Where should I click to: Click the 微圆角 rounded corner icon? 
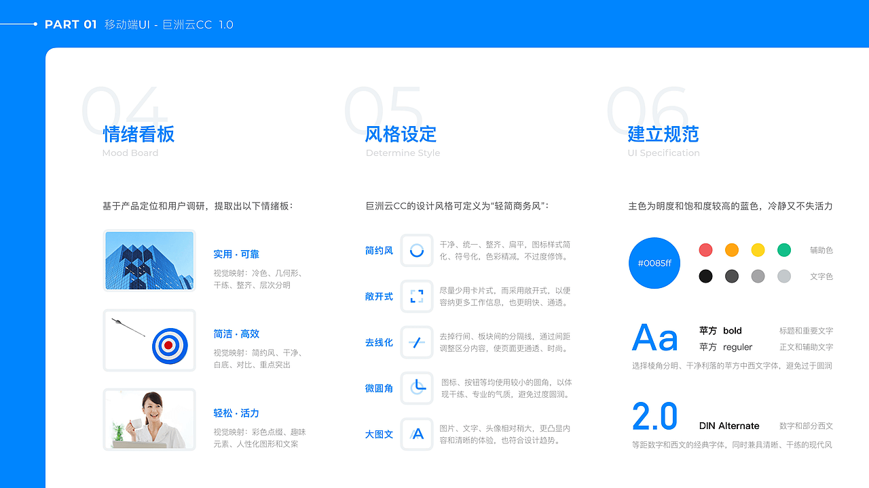[x=417, y=388]
